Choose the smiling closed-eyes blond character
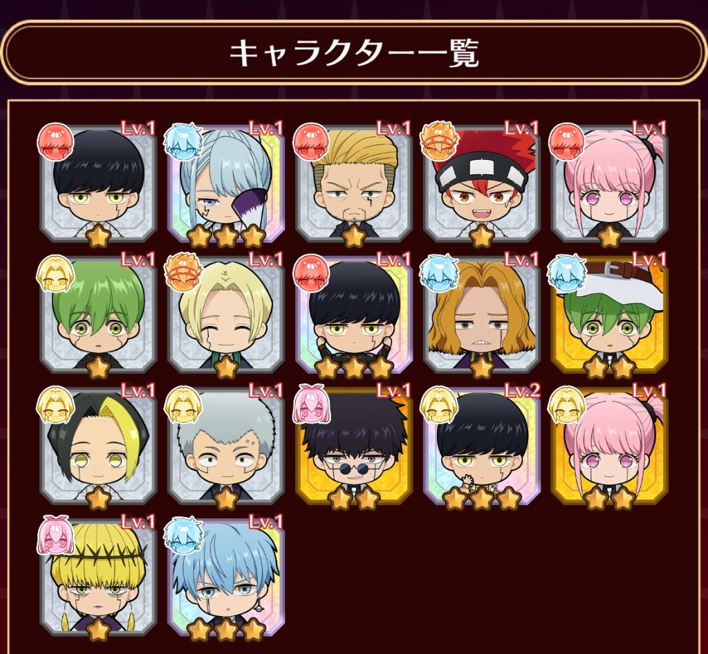The width and height of the screenshot is (708, 654). pyautogui.click(x=226, y=316)
